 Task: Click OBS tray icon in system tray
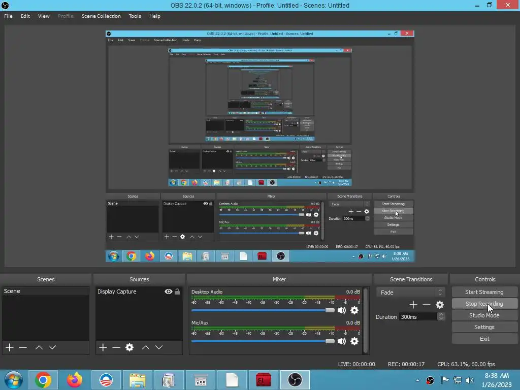430,380
